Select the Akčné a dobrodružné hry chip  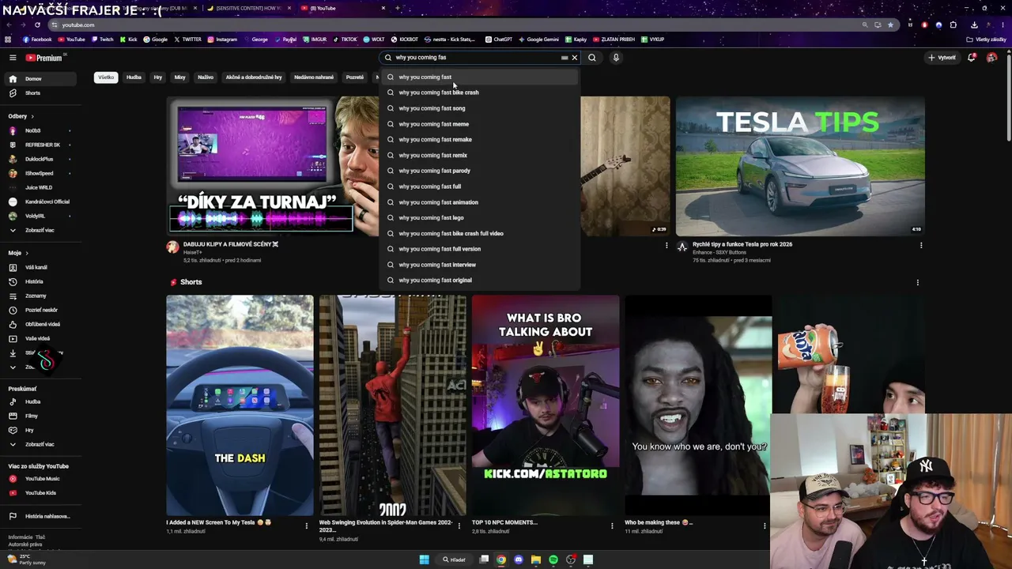(254, 77)
